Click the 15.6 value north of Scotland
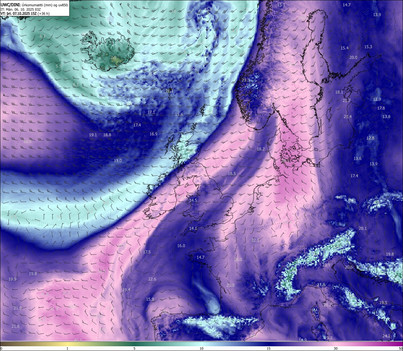403x351 pixels. [x=179, y=114]
